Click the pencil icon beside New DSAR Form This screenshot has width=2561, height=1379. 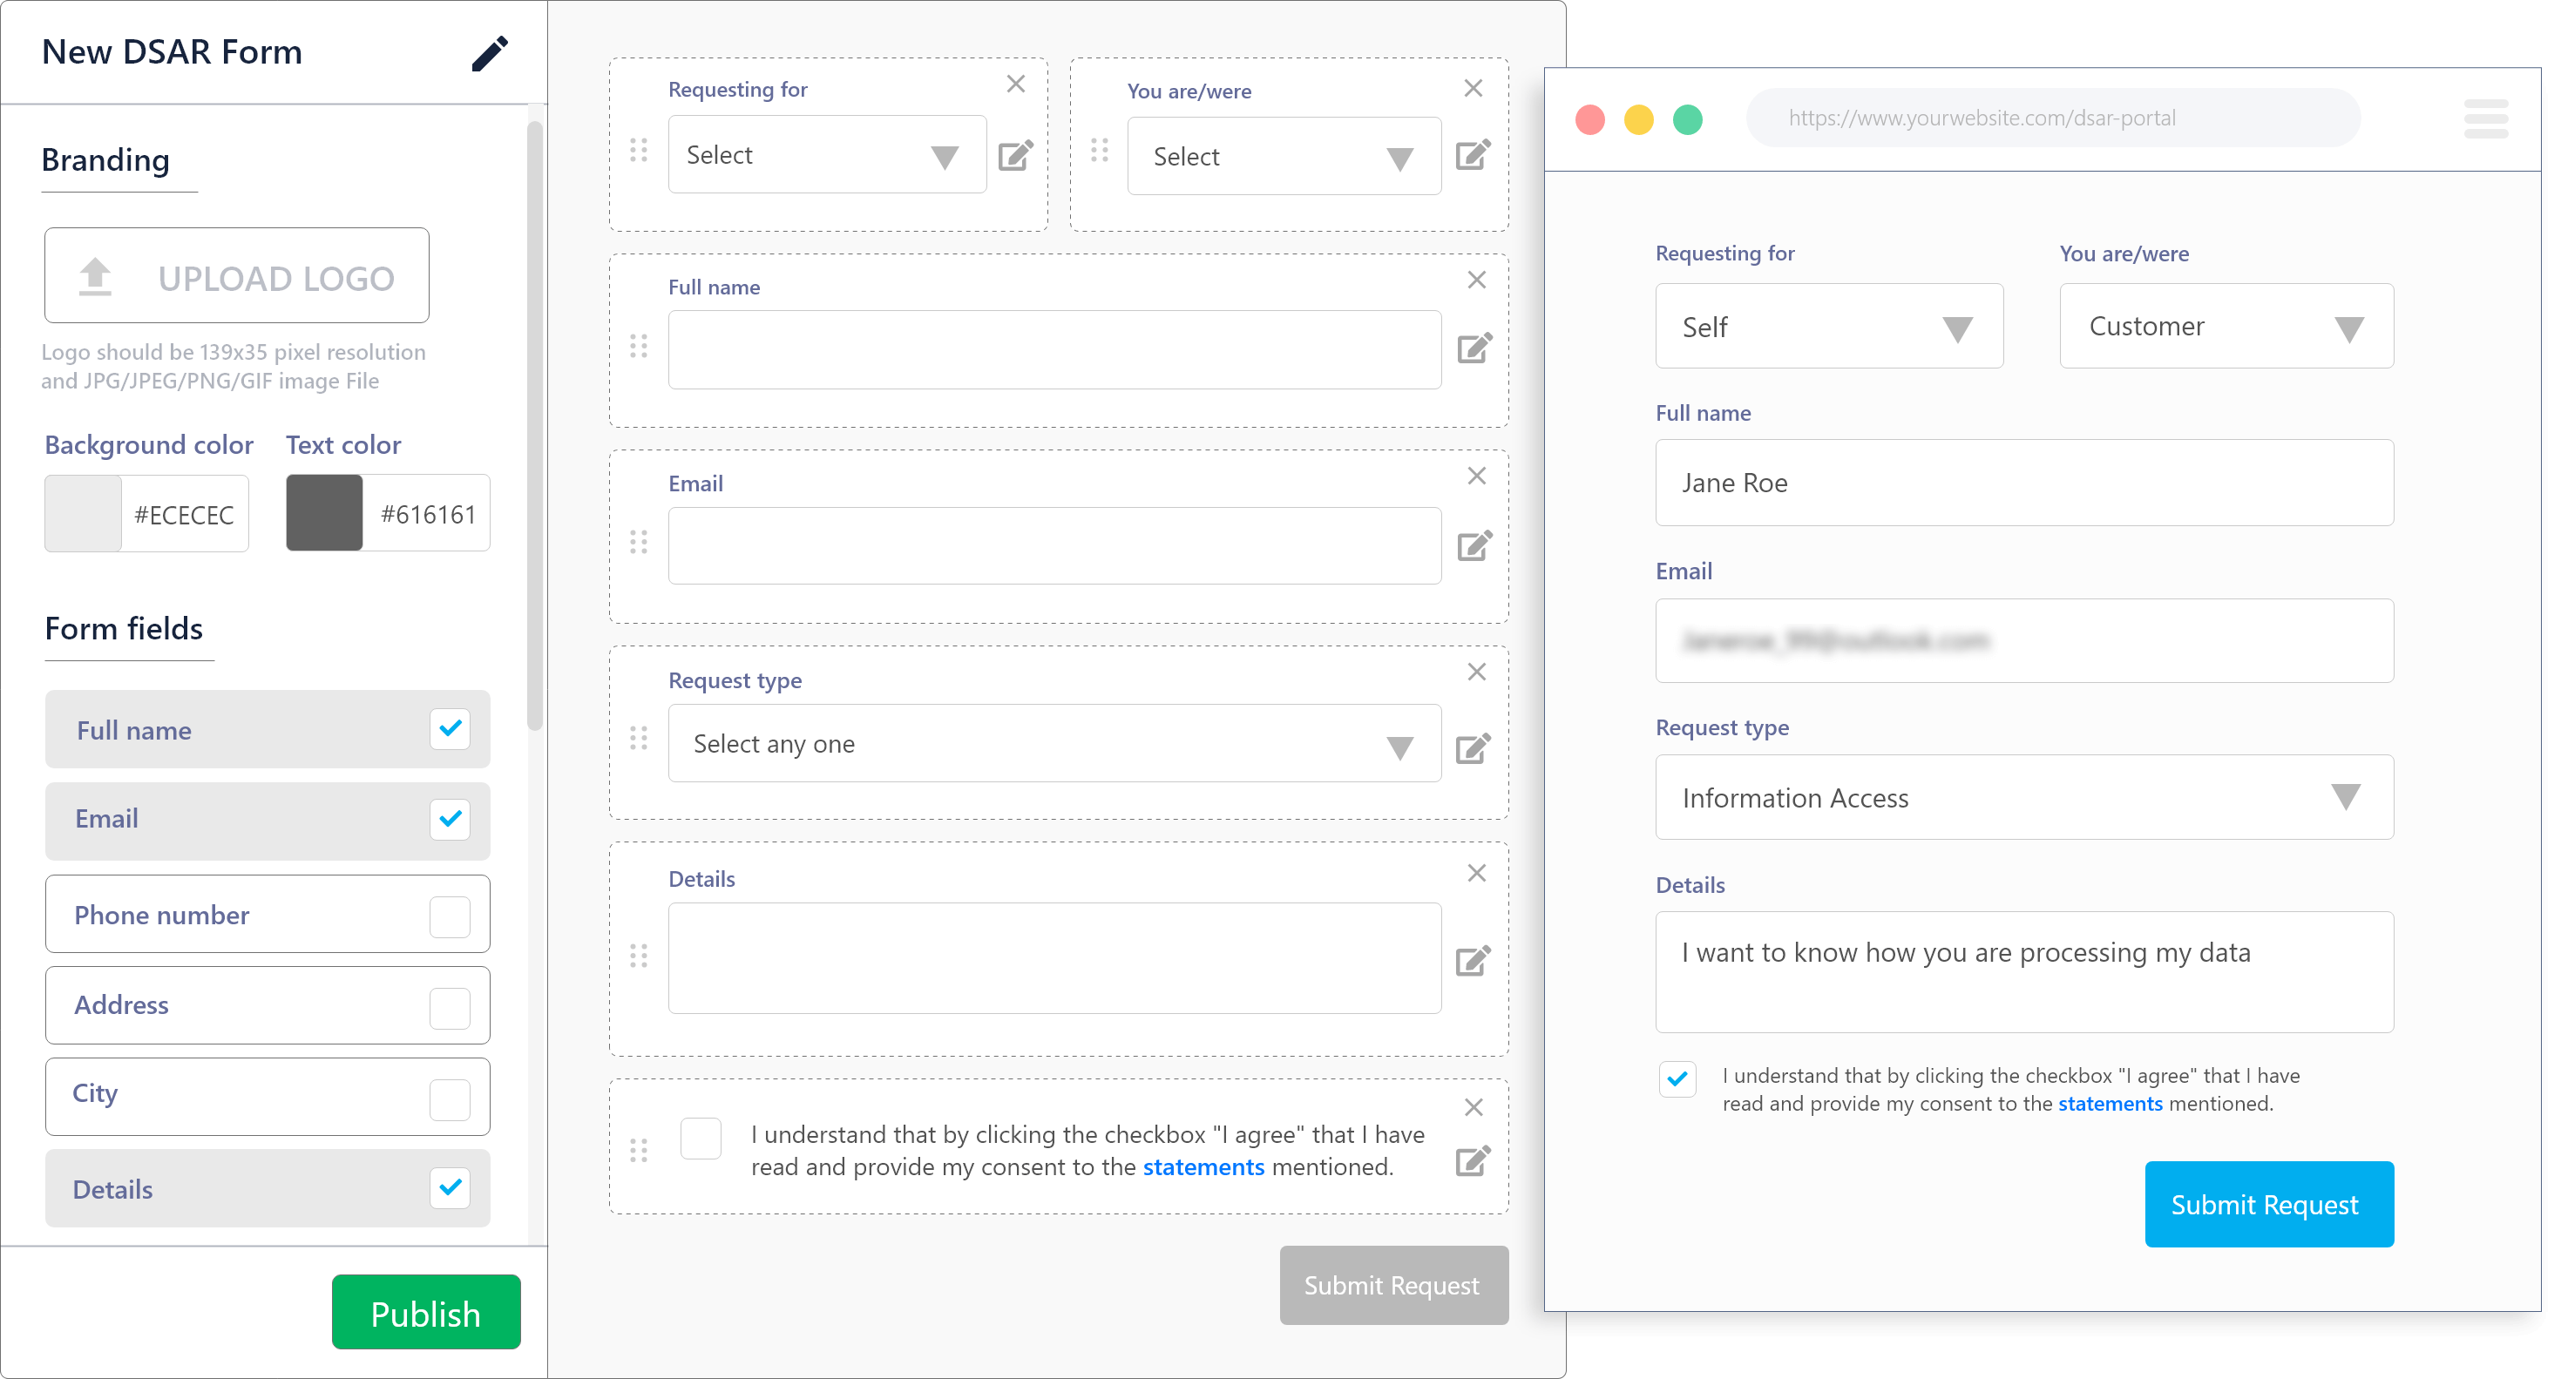(x=489, y=54)
